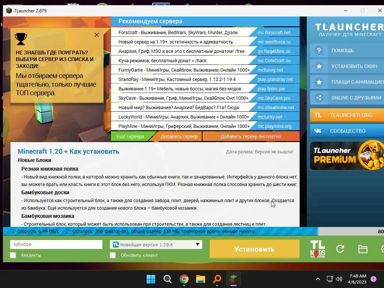Click star icon next to Плащи с анимацией

pos(319,82)
